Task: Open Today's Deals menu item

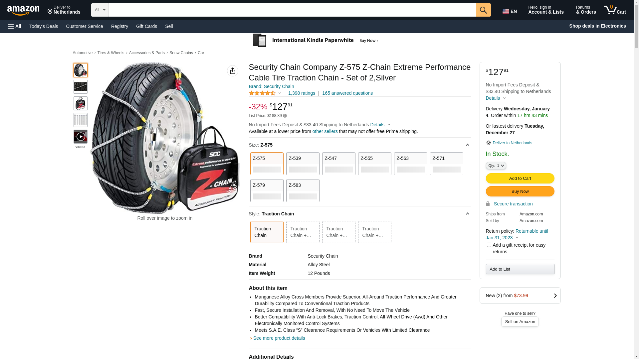Action: (x=44, y=26)
